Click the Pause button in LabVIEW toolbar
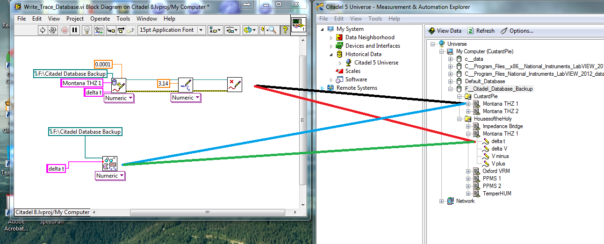Image resolution: width=604 pixels, height=244 pixels. click(74, 30)
